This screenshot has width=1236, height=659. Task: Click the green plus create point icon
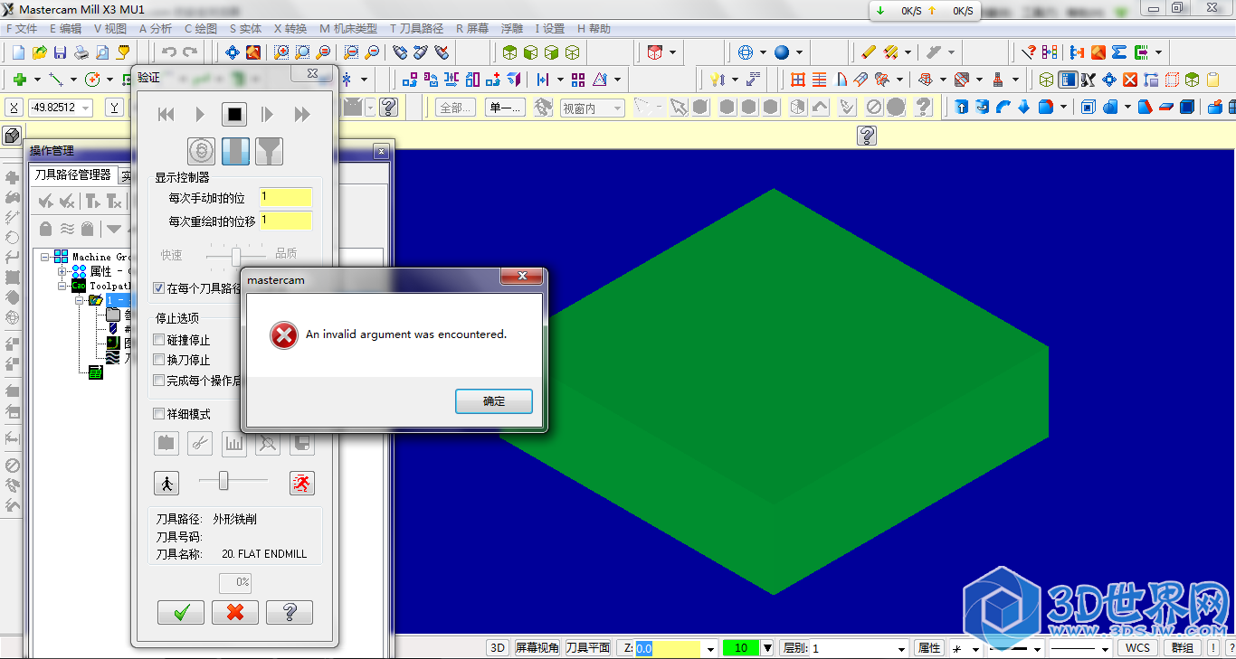coord(18,80)
